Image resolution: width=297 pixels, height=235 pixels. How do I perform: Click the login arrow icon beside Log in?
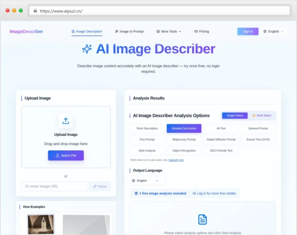[x=194, y=193]
